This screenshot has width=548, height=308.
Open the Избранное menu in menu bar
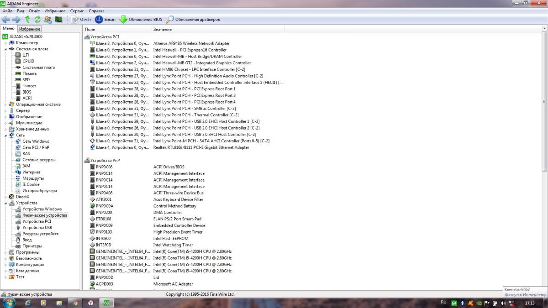pos(55,11)
